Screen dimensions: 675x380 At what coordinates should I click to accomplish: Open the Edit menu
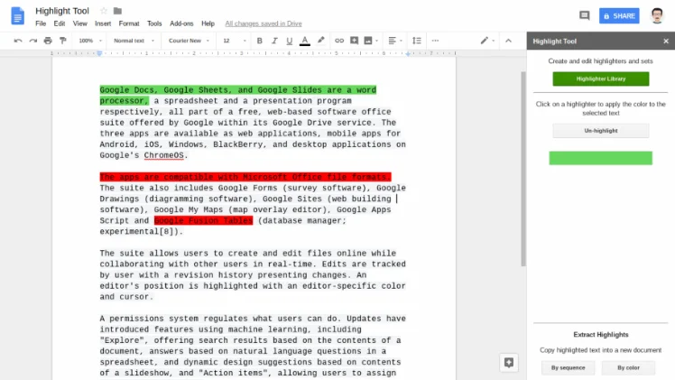(60, 23)
